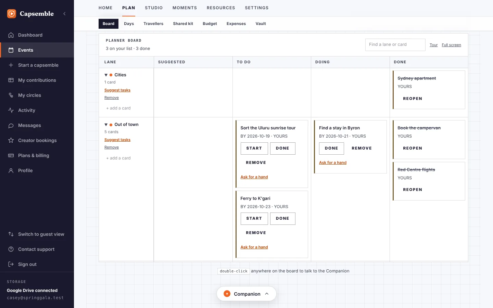The image size is (493, 308).
Task: Reopen the Book the campervan card
Action: [x=413, y=148]
